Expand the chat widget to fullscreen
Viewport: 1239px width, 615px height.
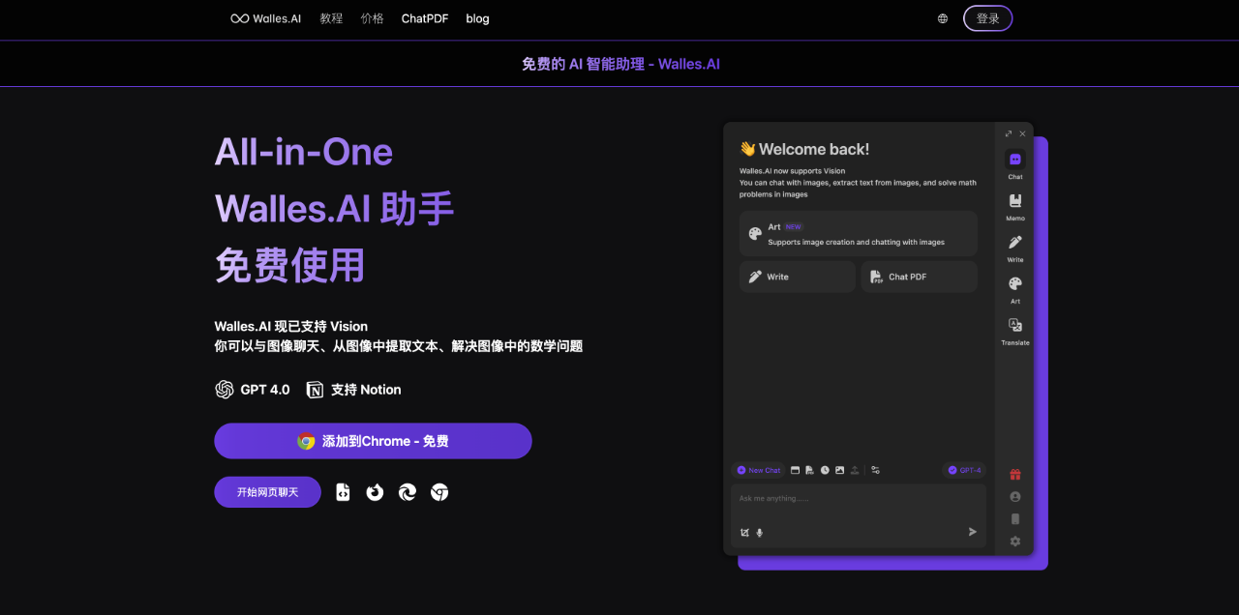[x=1009, y=133]
